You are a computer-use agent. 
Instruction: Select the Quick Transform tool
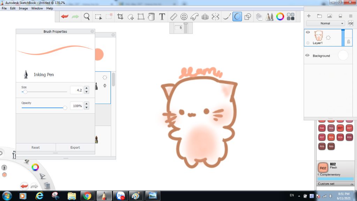coord(131,17)
